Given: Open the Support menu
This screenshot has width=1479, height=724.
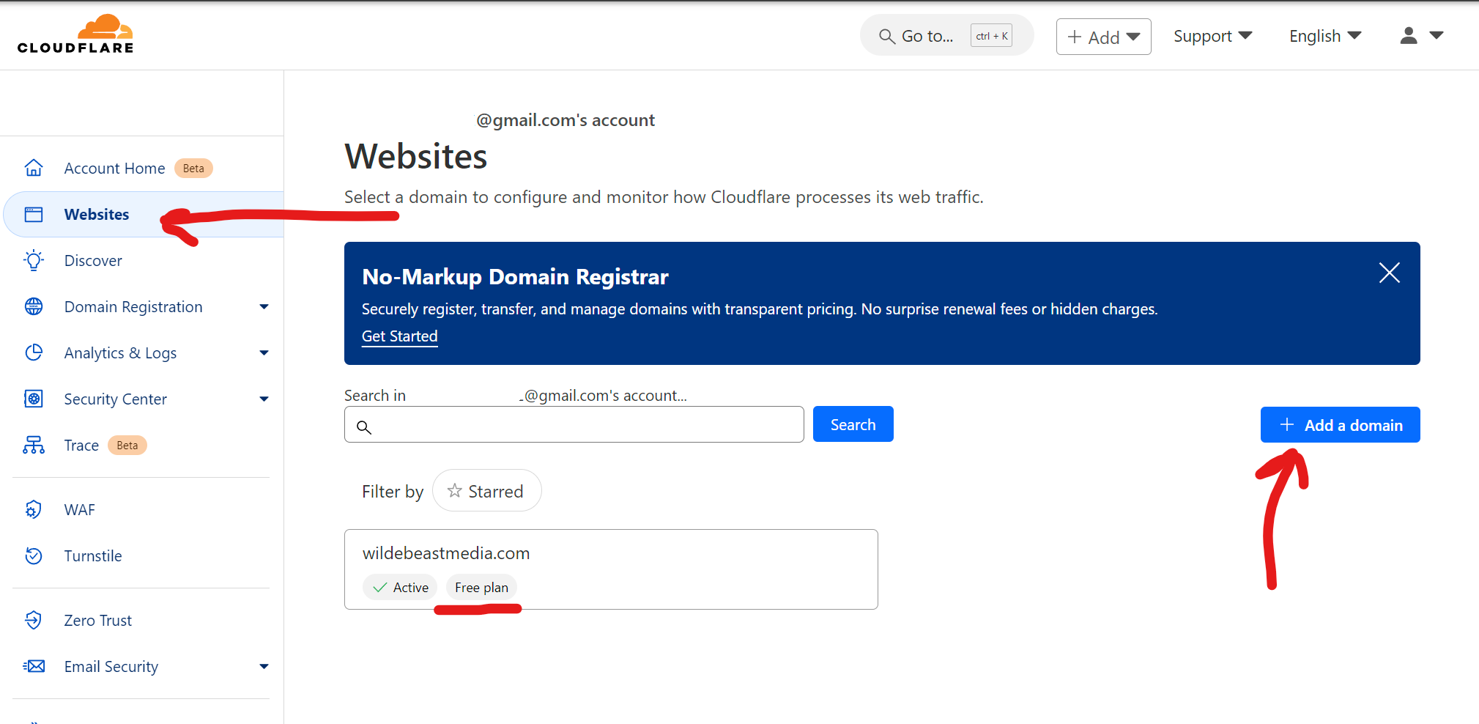Looking at the screenshot, I should [x=1211, y=36].
